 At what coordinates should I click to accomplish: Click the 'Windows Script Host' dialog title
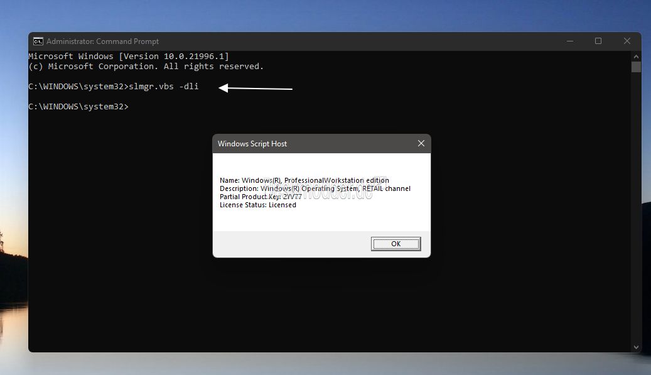click(252, 144)
